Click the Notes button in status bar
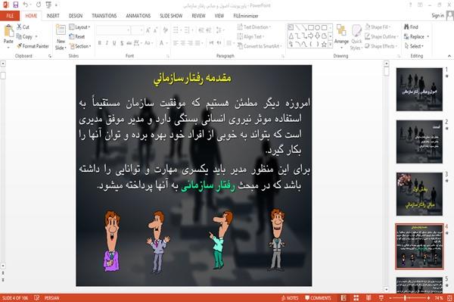The width and height of the screenshot is (454, 302). [290, 298]
